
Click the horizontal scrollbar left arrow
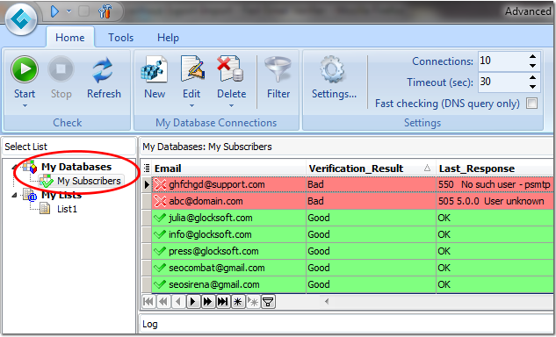(327, 302)
